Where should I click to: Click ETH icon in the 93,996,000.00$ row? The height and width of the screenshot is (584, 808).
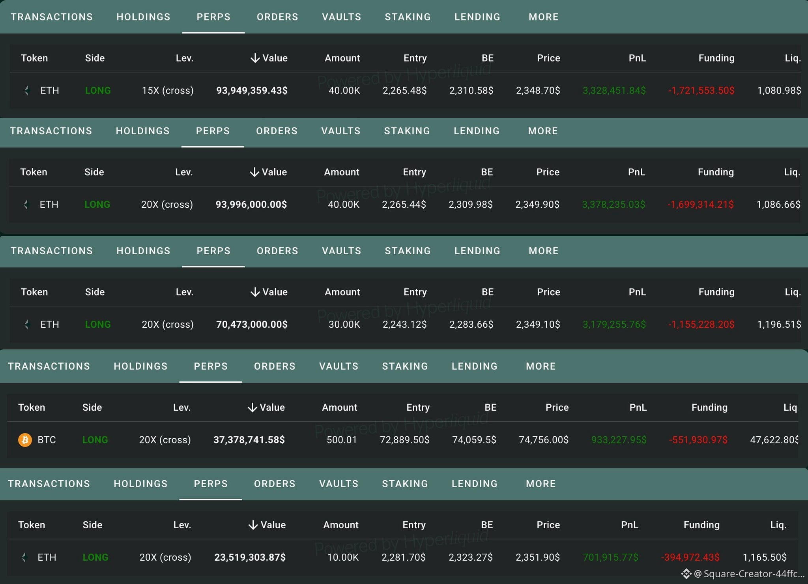pyautogui.click(x=26, y=205)
